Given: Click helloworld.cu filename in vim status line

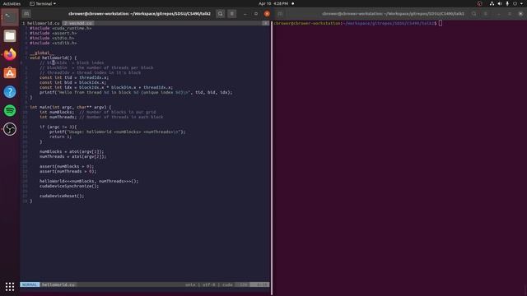Looking at the screenshot, I should (x=58, y=284).
